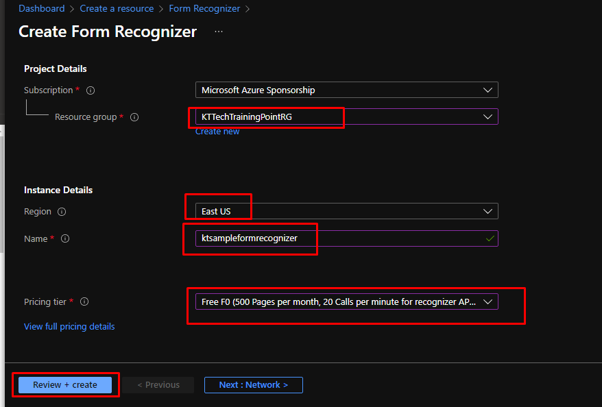Open the ellipsis menu beside page title
The width and height of the screenshot is (602, 407).
coord(219,32)
